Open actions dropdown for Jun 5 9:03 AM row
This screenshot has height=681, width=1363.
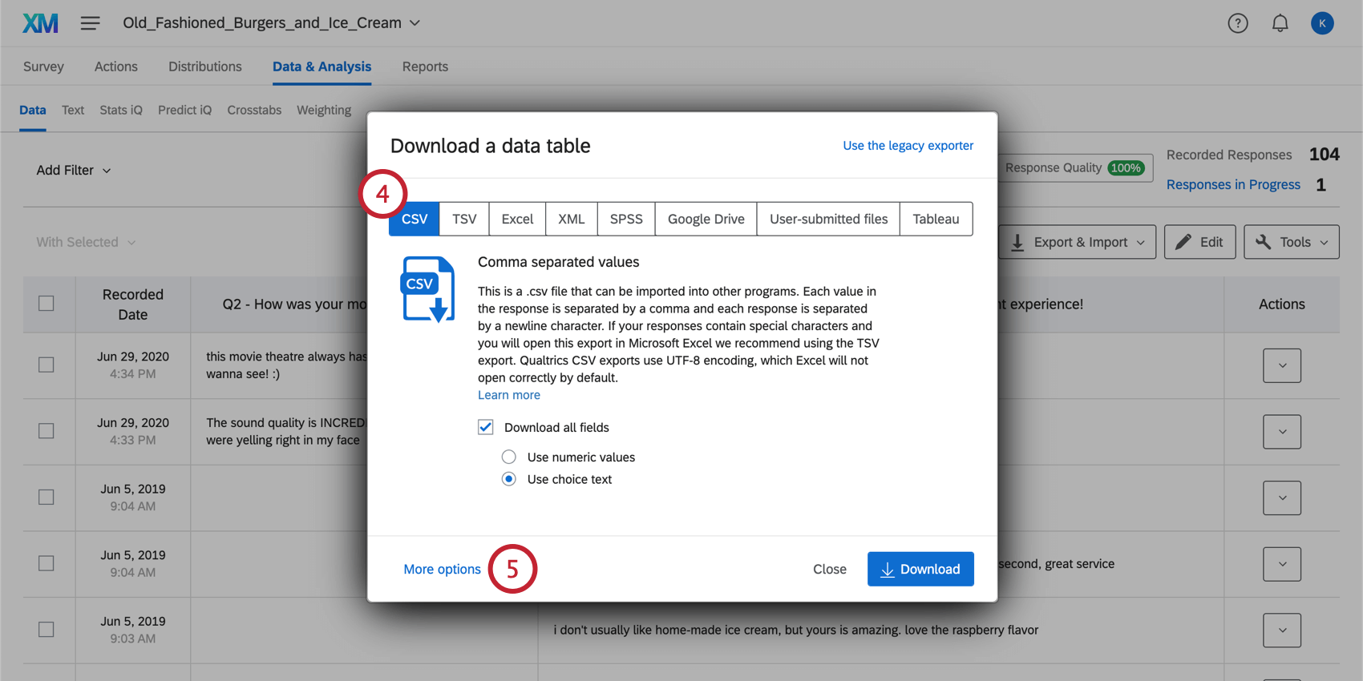click(x=1282, y=631)
